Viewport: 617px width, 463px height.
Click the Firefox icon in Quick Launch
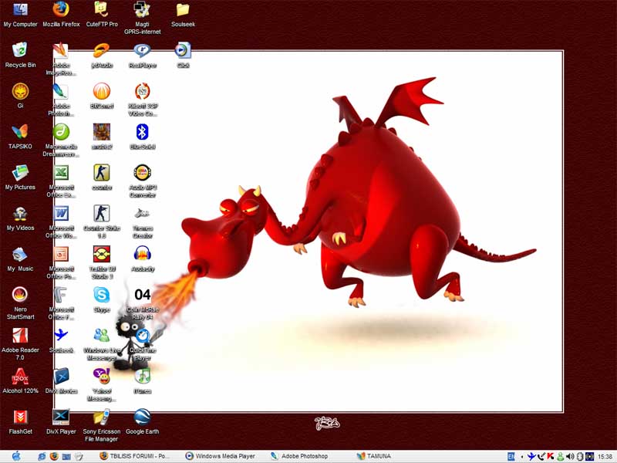(54, 456)
